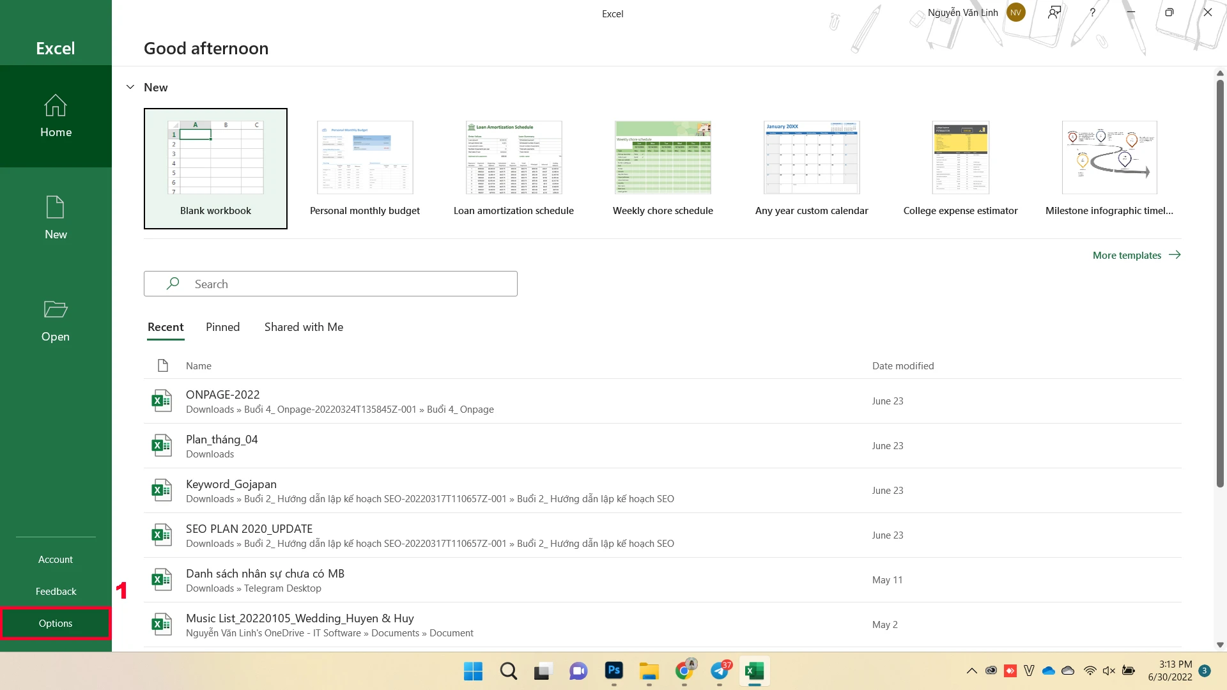The width and height of the screenshot is (1227, 690).
Task: Click the Nguyễn Văn Linh account name
Action: [x=962, y=12]
